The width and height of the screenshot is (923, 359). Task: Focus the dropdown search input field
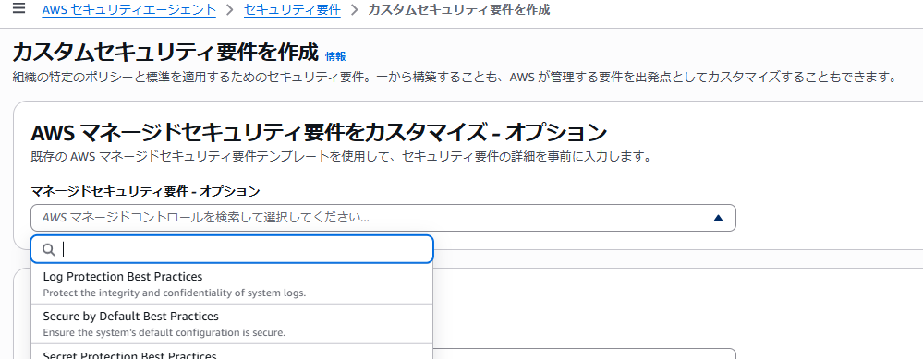tap(232, 250)
